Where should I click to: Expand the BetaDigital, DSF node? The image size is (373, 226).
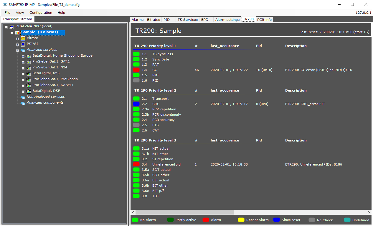tap(23, 91)
